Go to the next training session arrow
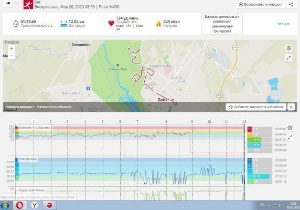The height and width of the screenshot is (210, 300). click(x=17, y=3)
